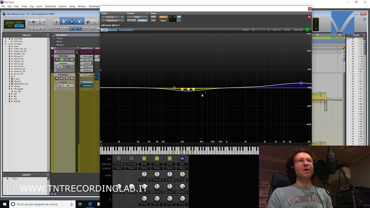The image size is (370, 208).
Task: Adjust the 8k2 band gain knob
Action: tap(182, 174)
